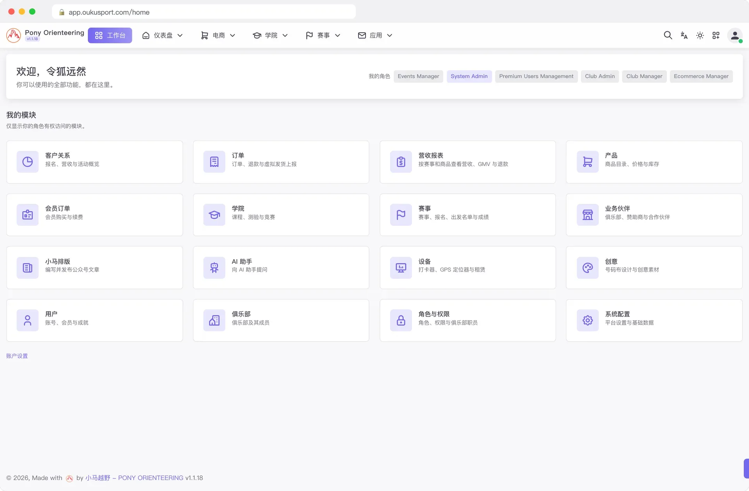Click the 用户 person icon
This screenshot has width=749, height=491.
coord(27,321)
